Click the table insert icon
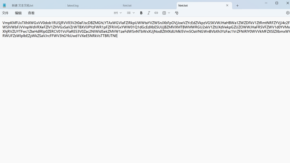Image resolution: width=290 pixels, height=163 pixels. point(164,13)
